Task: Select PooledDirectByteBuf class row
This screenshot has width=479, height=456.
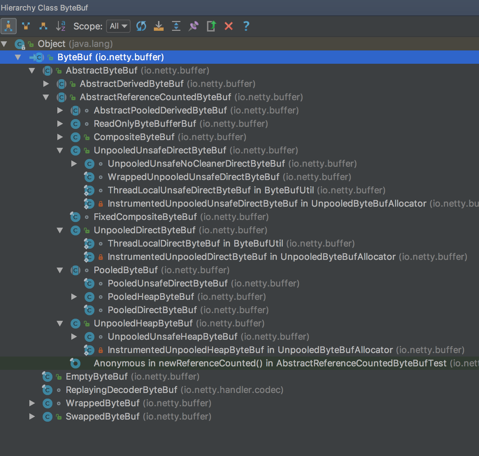Action: 239,310
